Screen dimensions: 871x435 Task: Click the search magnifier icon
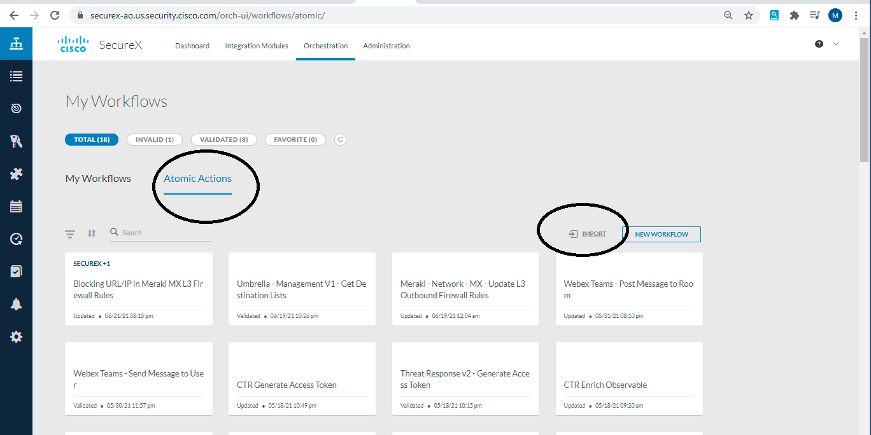(115, 232)
